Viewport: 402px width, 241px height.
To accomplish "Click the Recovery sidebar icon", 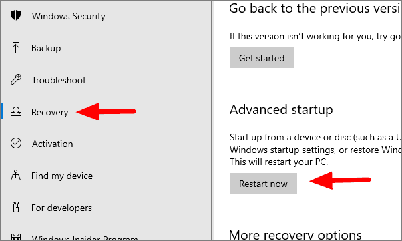I will point(16,112).
